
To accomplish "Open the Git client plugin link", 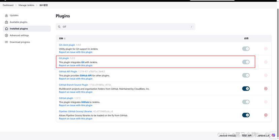I will pos(67,45).
